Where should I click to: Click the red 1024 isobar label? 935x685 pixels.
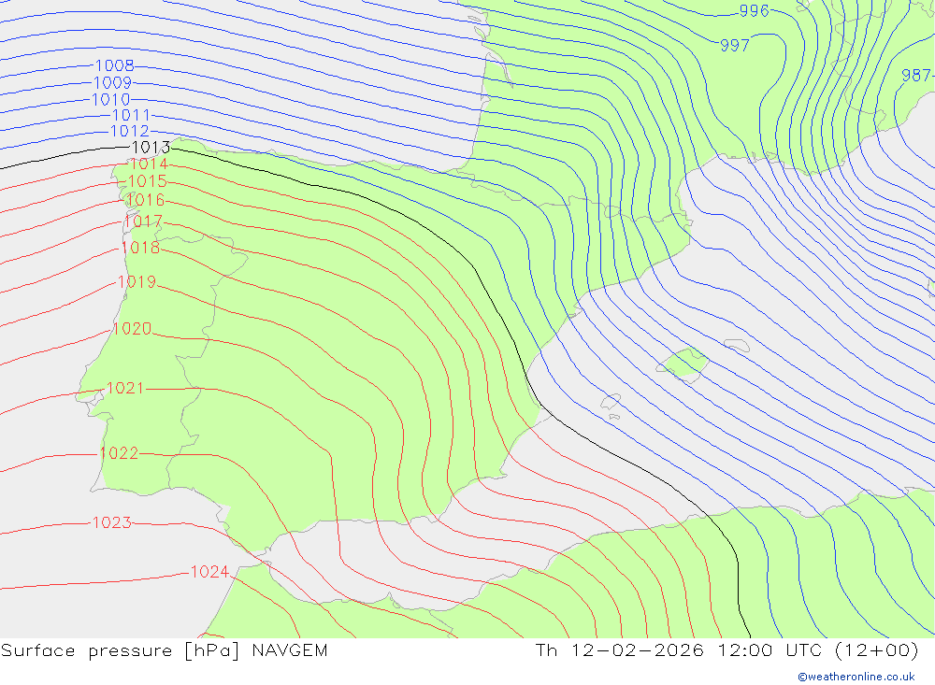click(x=209, y=572)
